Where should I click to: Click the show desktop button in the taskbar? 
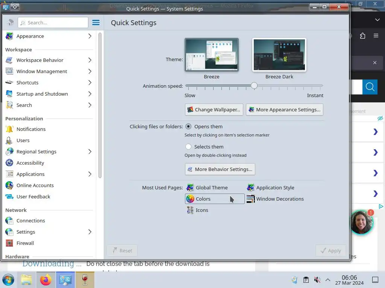375,280
